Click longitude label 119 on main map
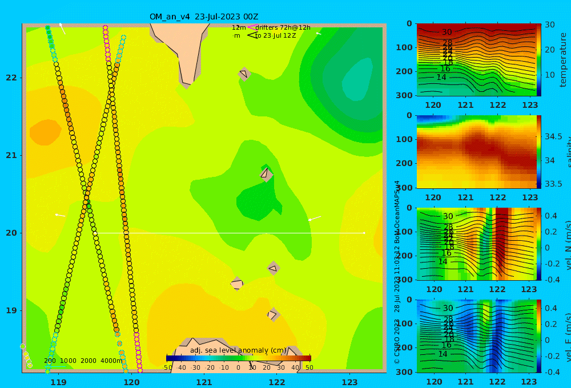The height and width of the screenshot is (388, 571). pos(58,382)
